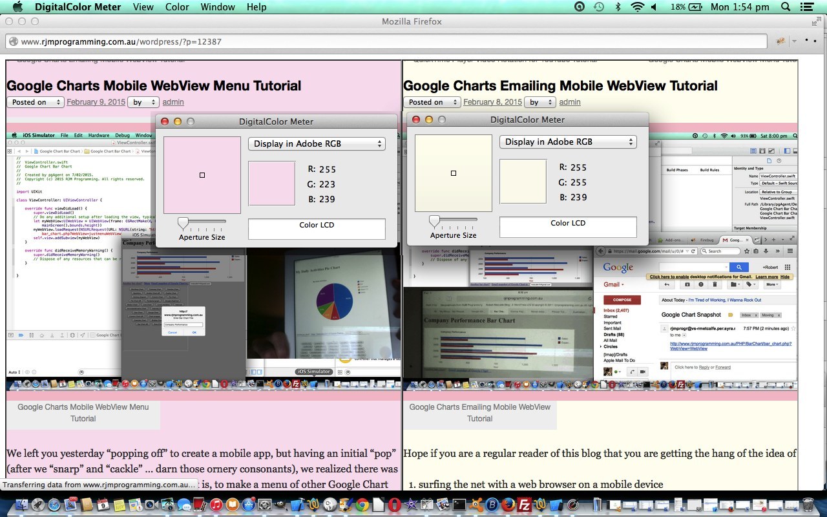Click battery 18% status indicator

pyautogui.click(x=686, y=7)
